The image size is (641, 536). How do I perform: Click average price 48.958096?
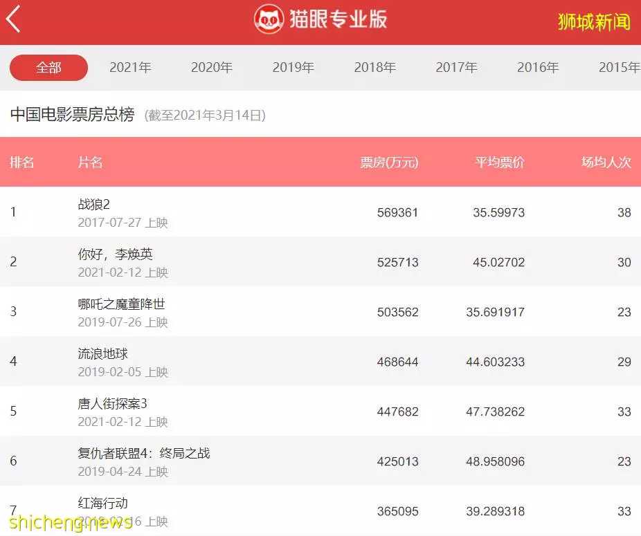click(495, 461)
